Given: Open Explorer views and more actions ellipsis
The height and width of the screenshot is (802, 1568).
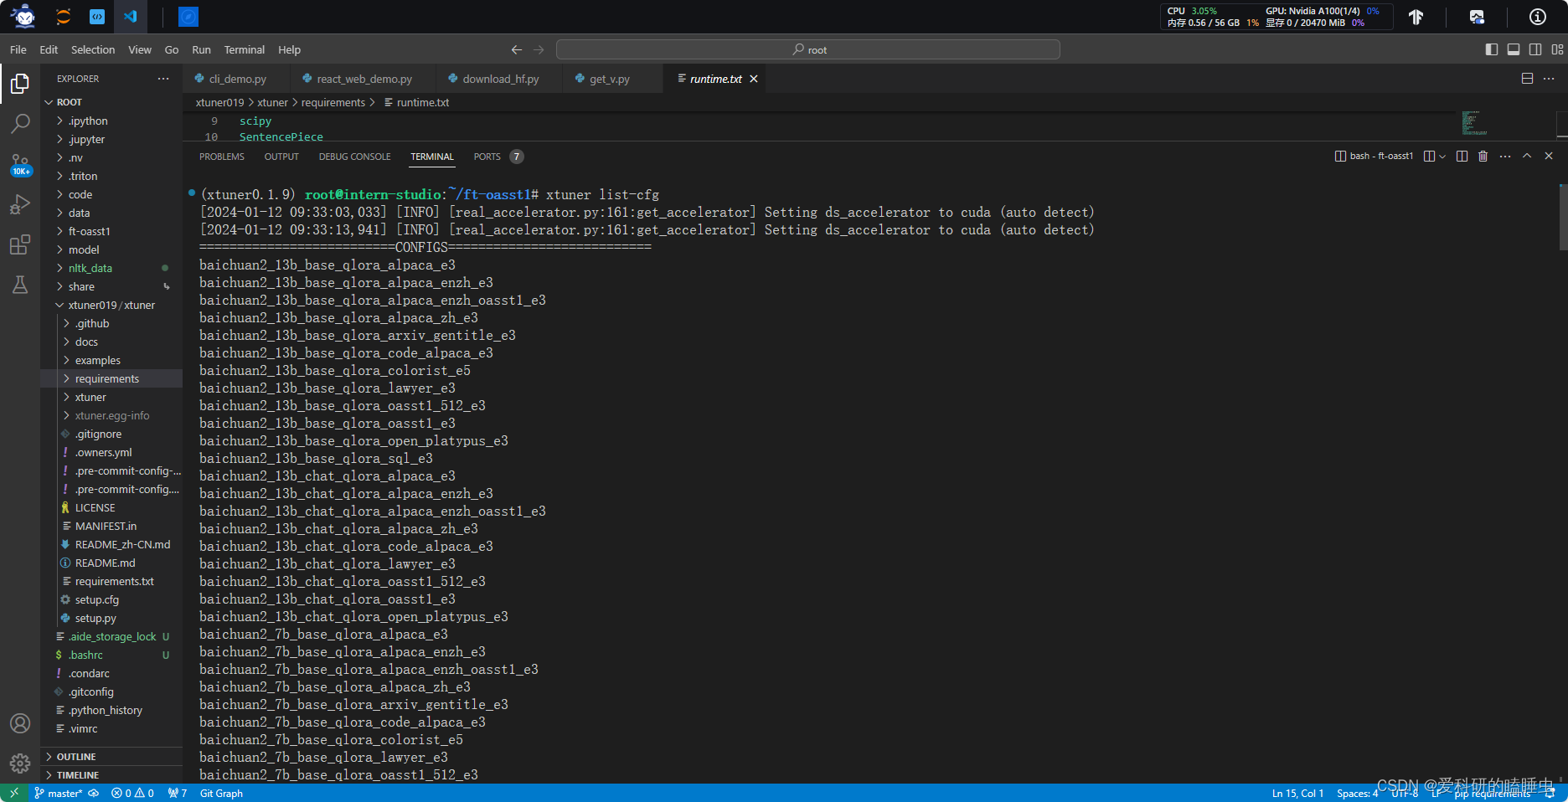Looking at the screenshot, I should [163, 79].
